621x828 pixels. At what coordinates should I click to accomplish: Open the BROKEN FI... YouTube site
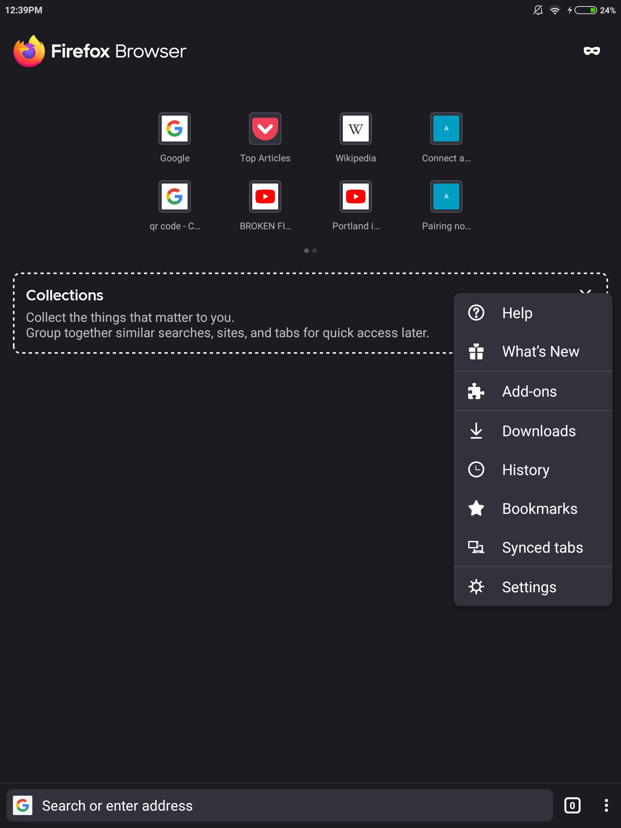[265, 196]
